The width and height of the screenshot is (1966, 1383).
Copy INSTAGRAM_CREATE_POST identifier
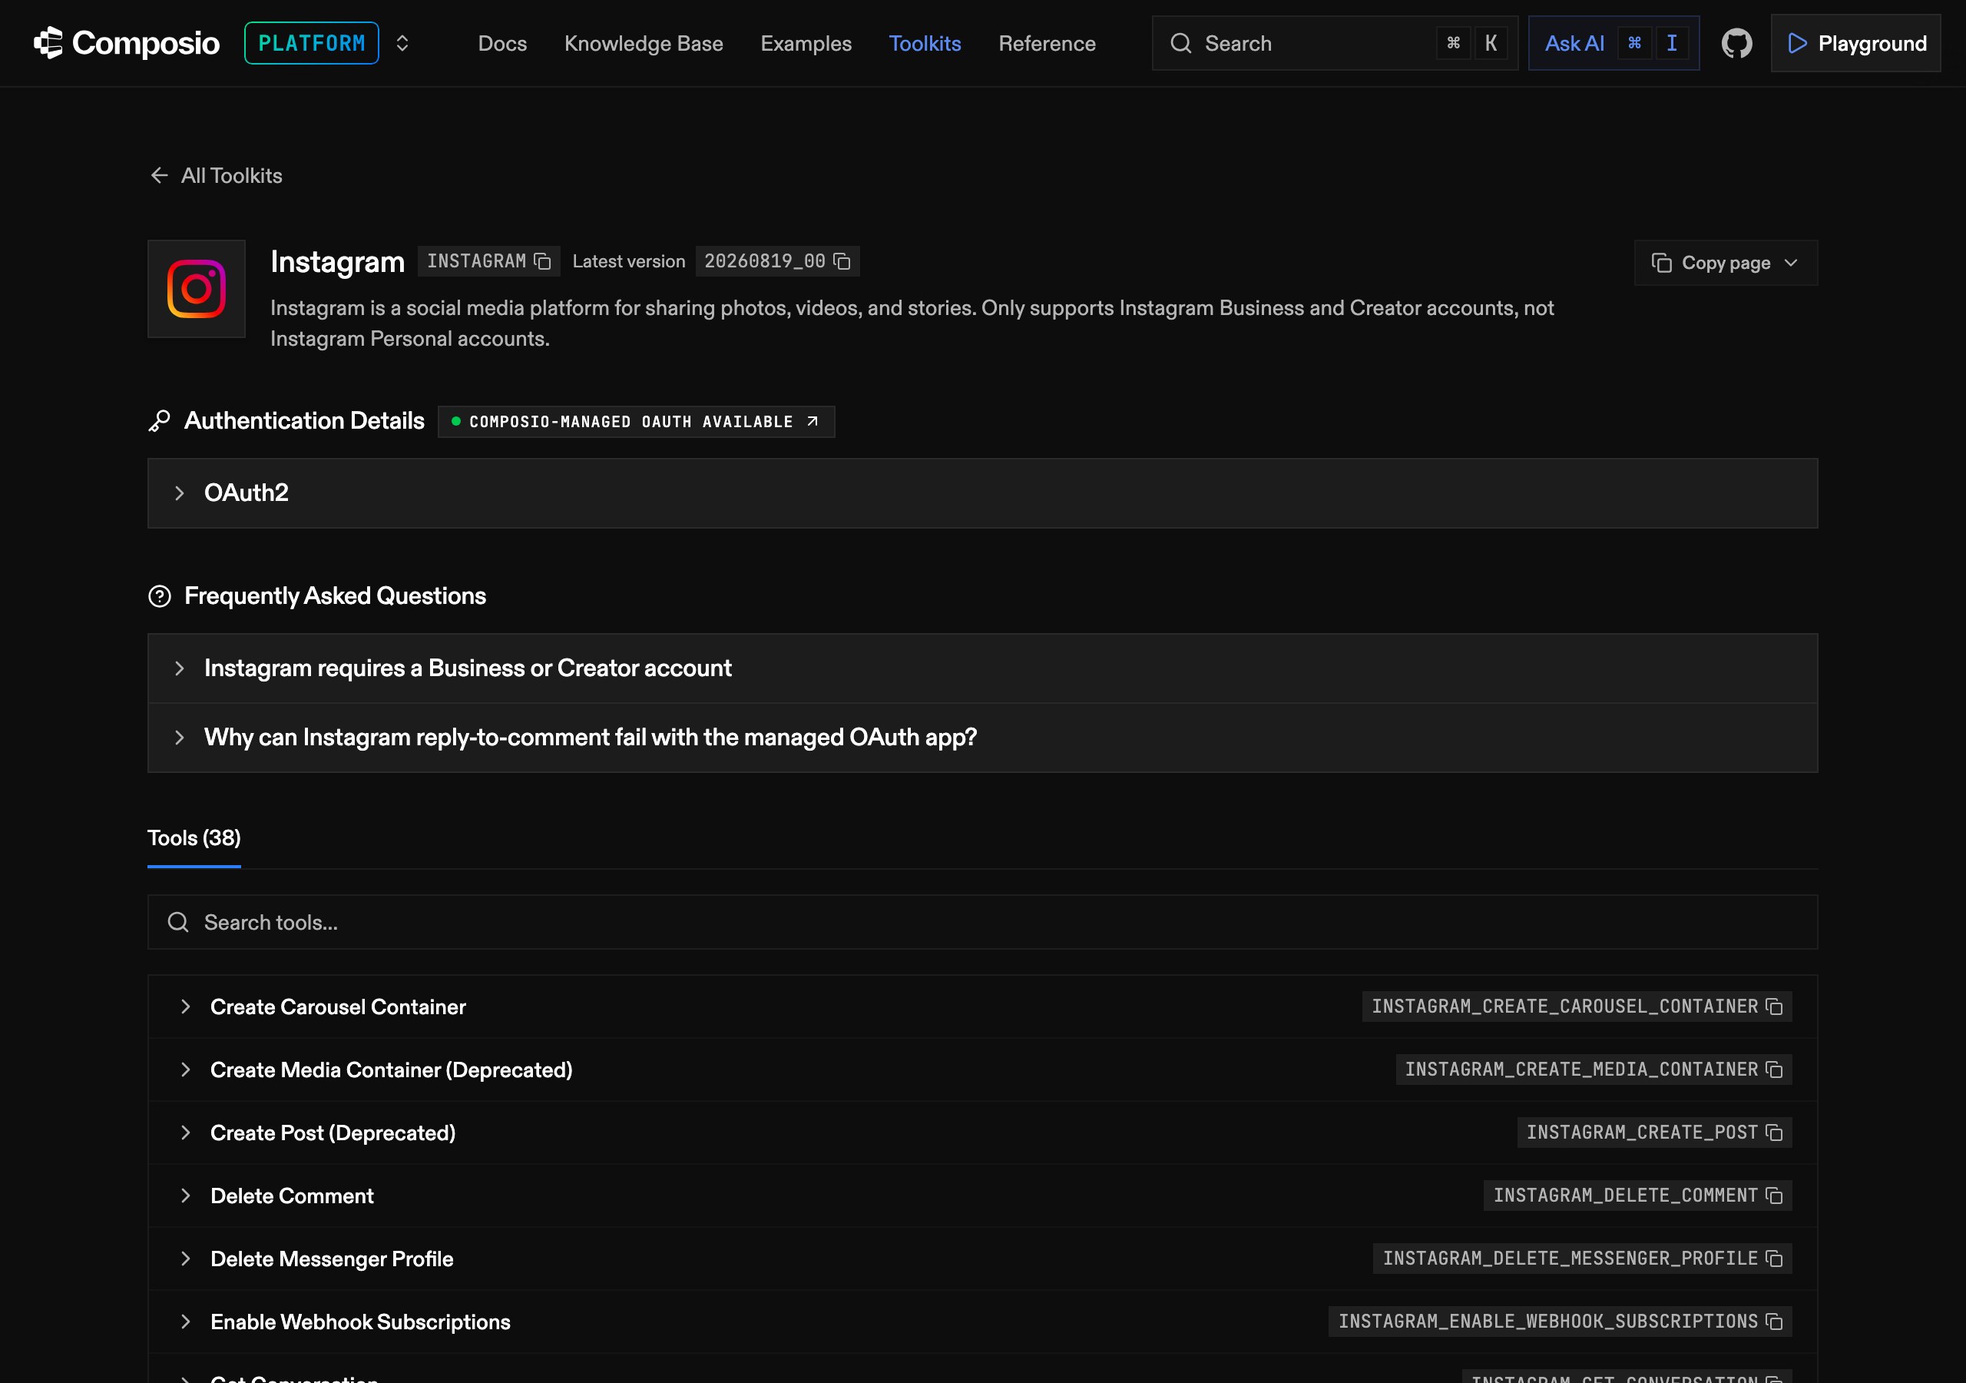point(1774,1133)
